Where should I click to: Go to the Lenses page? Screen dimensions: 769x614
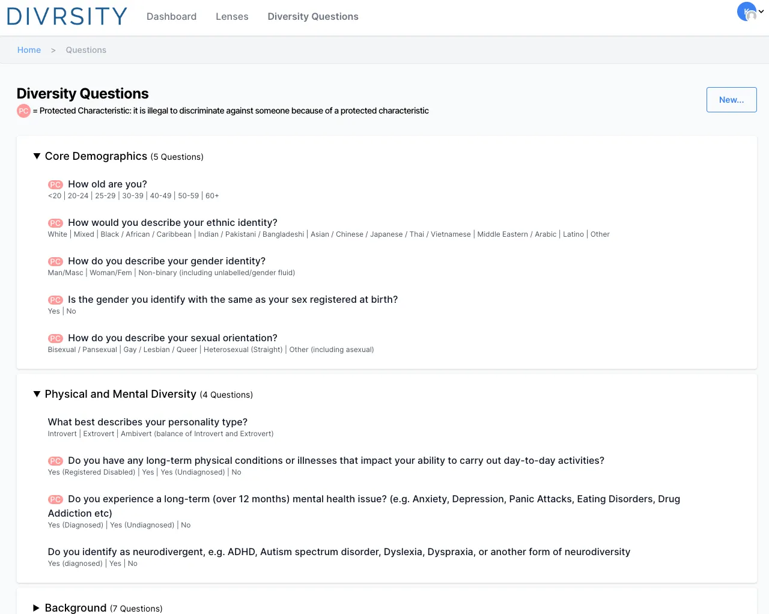(x=232, y=17)
